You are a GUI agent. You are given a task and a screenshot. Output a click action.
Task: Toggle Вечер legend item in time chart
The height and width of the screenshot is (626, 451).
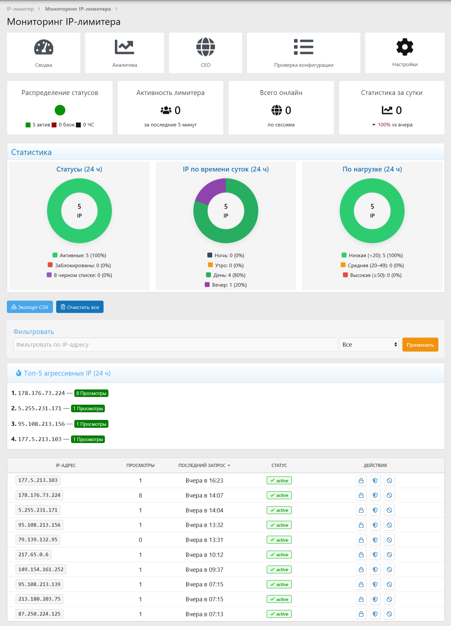pos(226,285)
